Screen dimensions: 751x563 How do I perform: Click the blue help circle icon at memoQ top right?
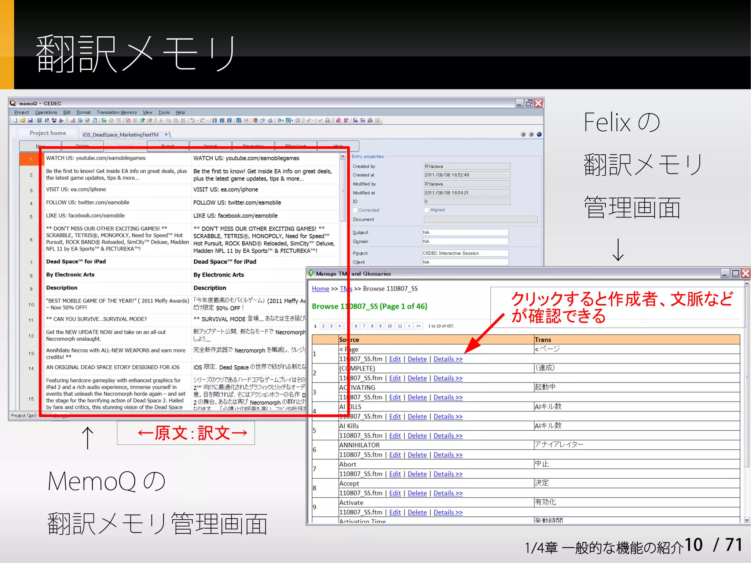coord(539,134)
